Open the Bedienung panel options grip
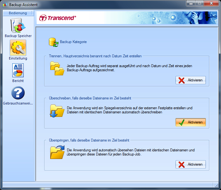The width and height of the screenshot is (221, 190). tap(32, 13)
